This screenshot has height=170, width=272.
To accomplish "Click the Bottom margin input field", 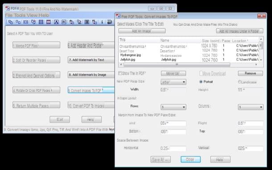I will (x=173, y=132).
